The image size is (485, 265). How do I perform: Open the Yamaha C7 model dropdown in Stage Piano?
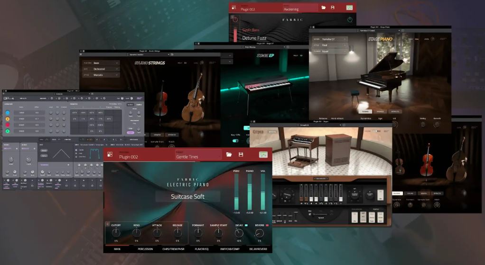point(330,39)
